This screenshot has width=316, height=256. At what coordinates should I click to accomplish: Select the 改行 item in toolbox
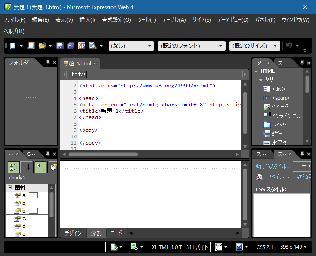pos(273,134)
